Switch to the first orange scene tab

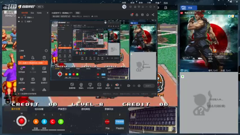pyautogui.click(x=25, y=13)
